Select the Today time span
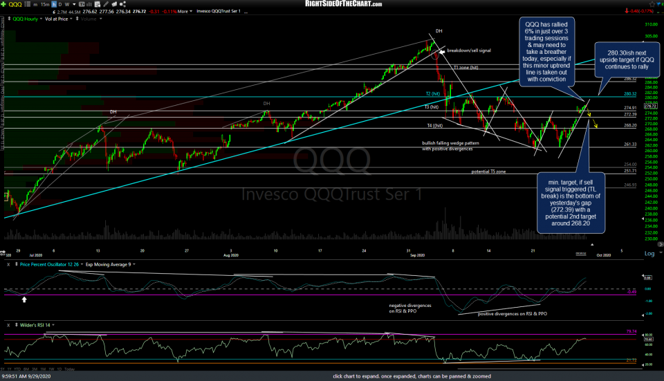This screenshot has height=381, width=664. tap(70, 369)
